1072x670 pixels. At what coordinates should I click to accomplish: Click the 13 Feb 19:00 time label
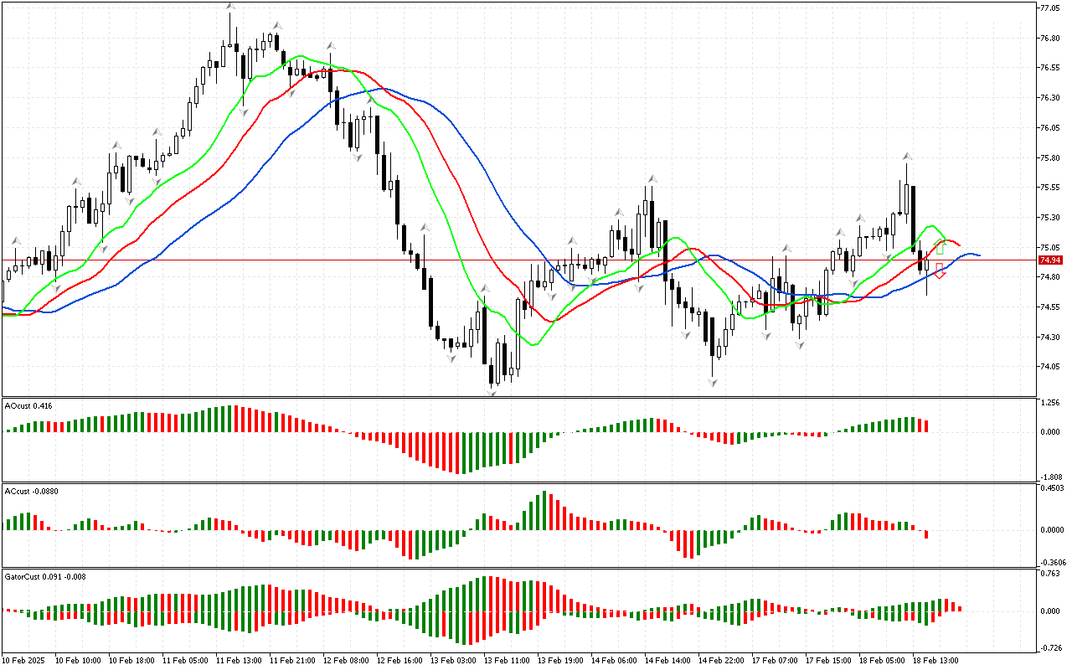pyautogui.click(x=560, y=661)
